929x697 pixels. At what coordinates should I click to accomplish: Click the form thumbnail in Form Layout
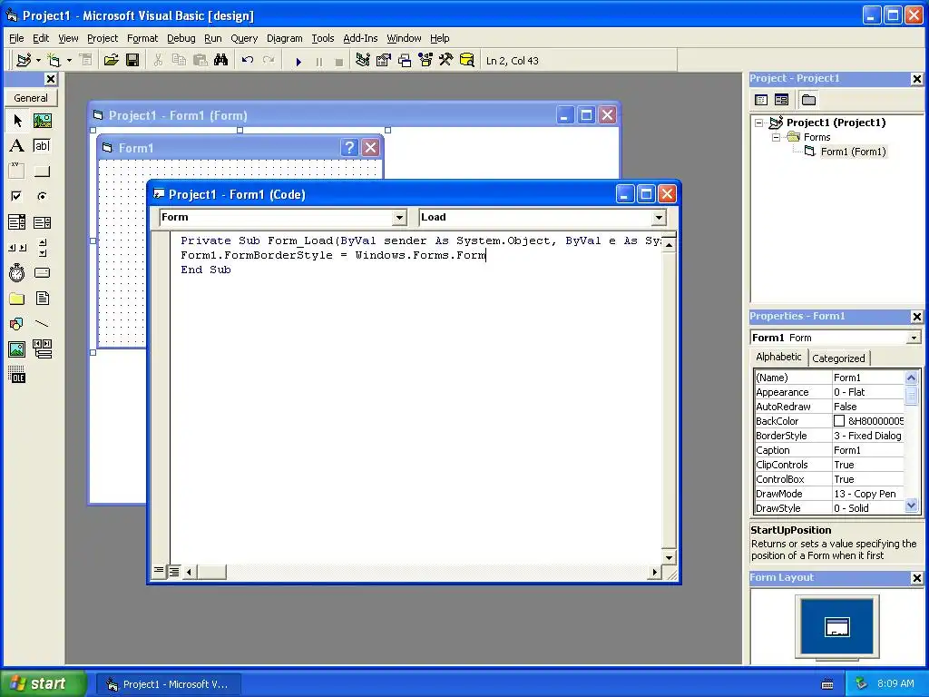click(837, 627)
